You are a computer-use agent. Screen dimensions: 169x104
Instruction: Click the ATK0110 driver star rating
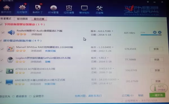[x=20, y=73]
